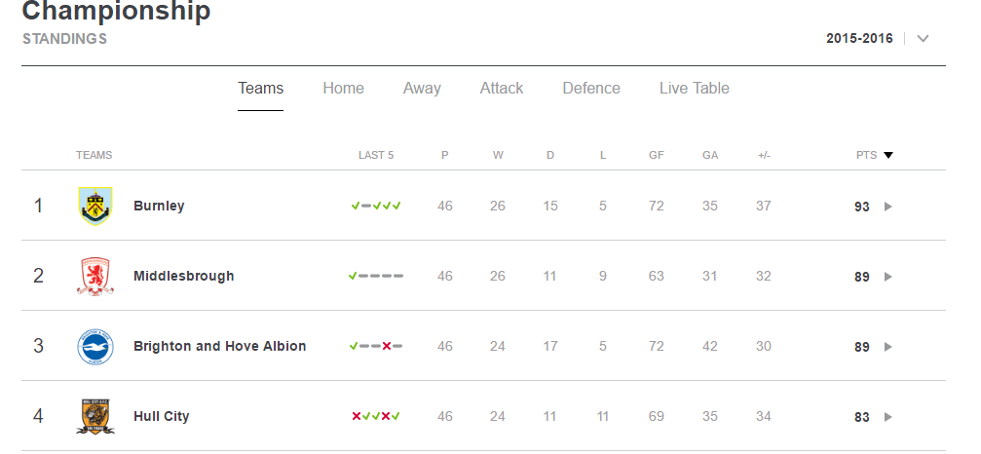Expand Middlesbrough row details arrow
This screenshot has height=454, width=981.
tap(887, 277)
